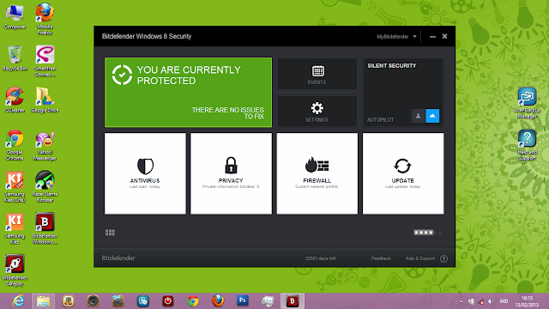Launch Samsung Kies (Lite) shortcut
The width and height of the screenshot is (549, 309).
15,187
